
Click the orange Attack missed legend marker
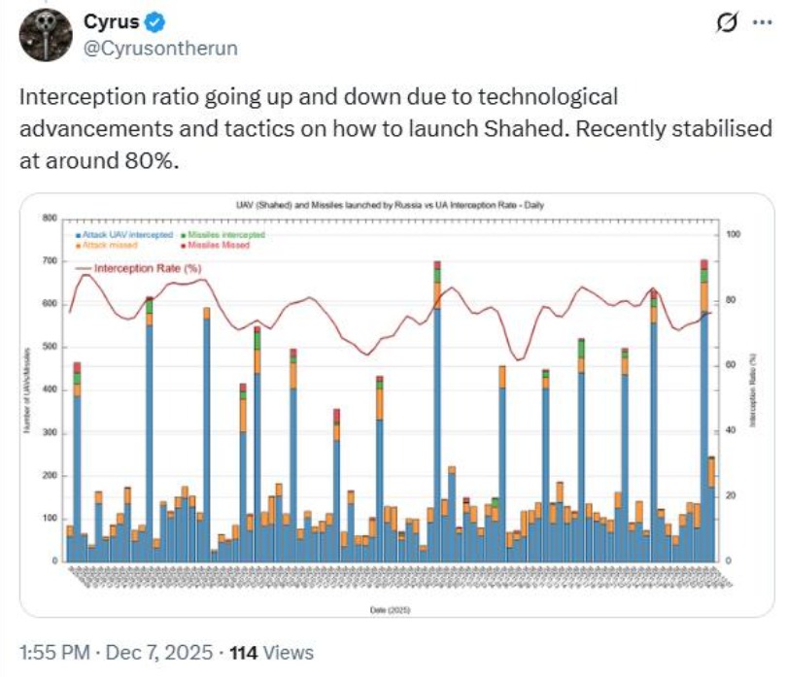(79, 246)
